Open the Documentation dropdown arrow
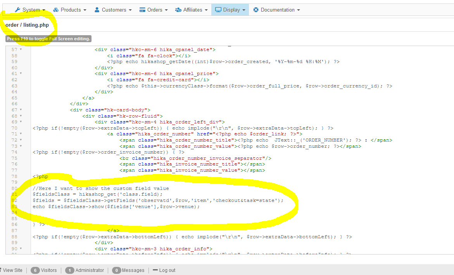This screenshot has height=275, width=454. 299,10
